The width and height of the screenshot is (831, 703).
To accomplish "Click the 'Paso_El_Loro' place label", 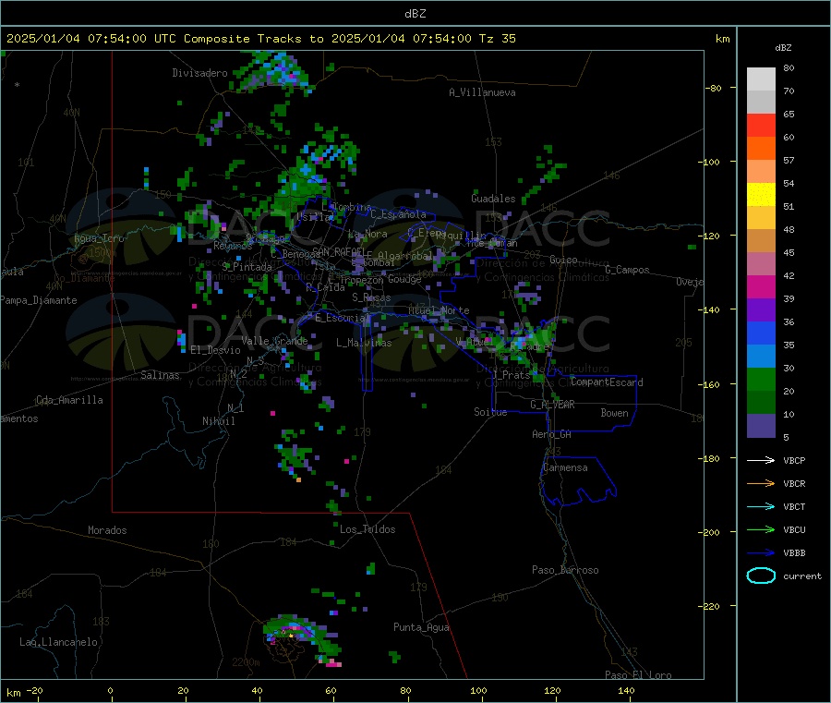I will (638, 675).
